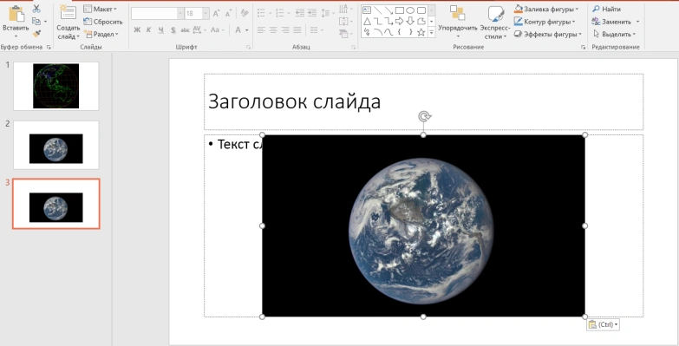Select the text box shape in gallery
Image resolution: width=679 pixels, height=346 pixels.
(367, 10)
